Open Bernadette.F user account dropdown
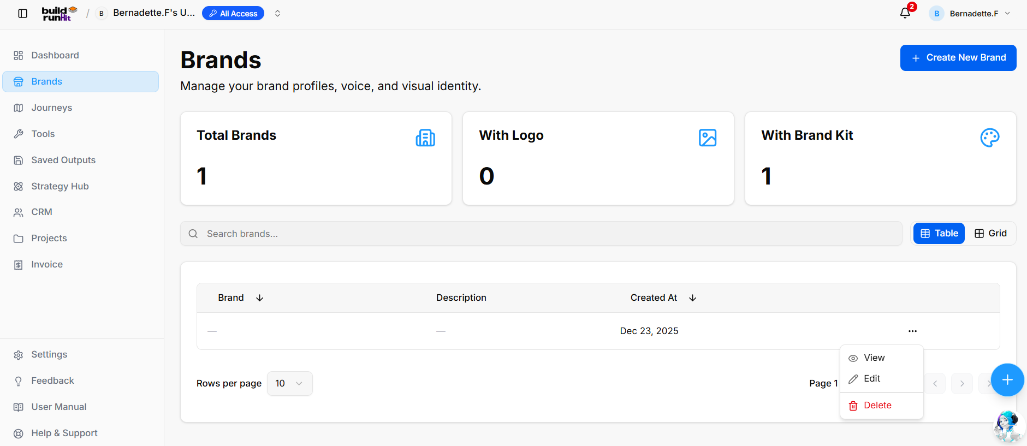Viewport: 1027px width, 446px height. point(970,14)
